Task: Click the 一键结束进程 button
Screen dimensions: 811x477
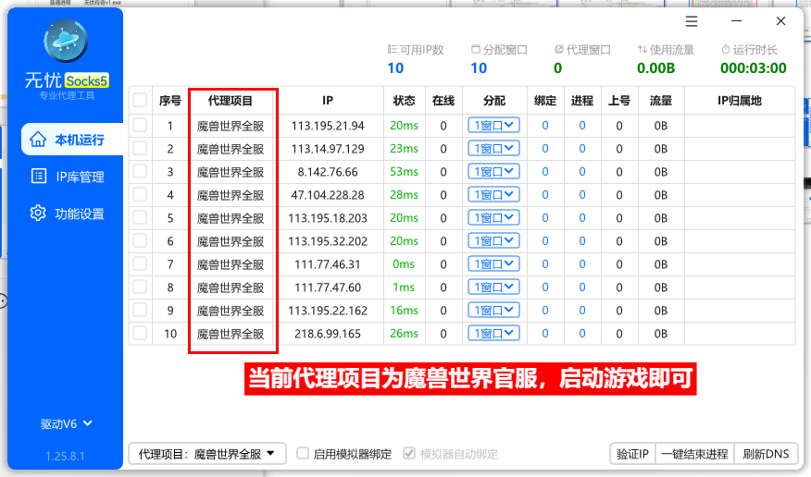Action: (695, 454)
